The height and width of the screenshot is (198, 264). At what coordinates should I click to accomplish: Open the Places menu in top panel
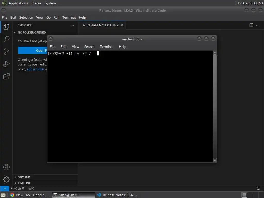tap(36, 3)
